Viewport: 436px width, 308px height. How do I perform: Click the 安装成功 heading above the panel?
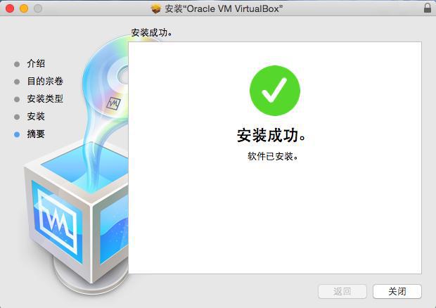tap(152, 33)
